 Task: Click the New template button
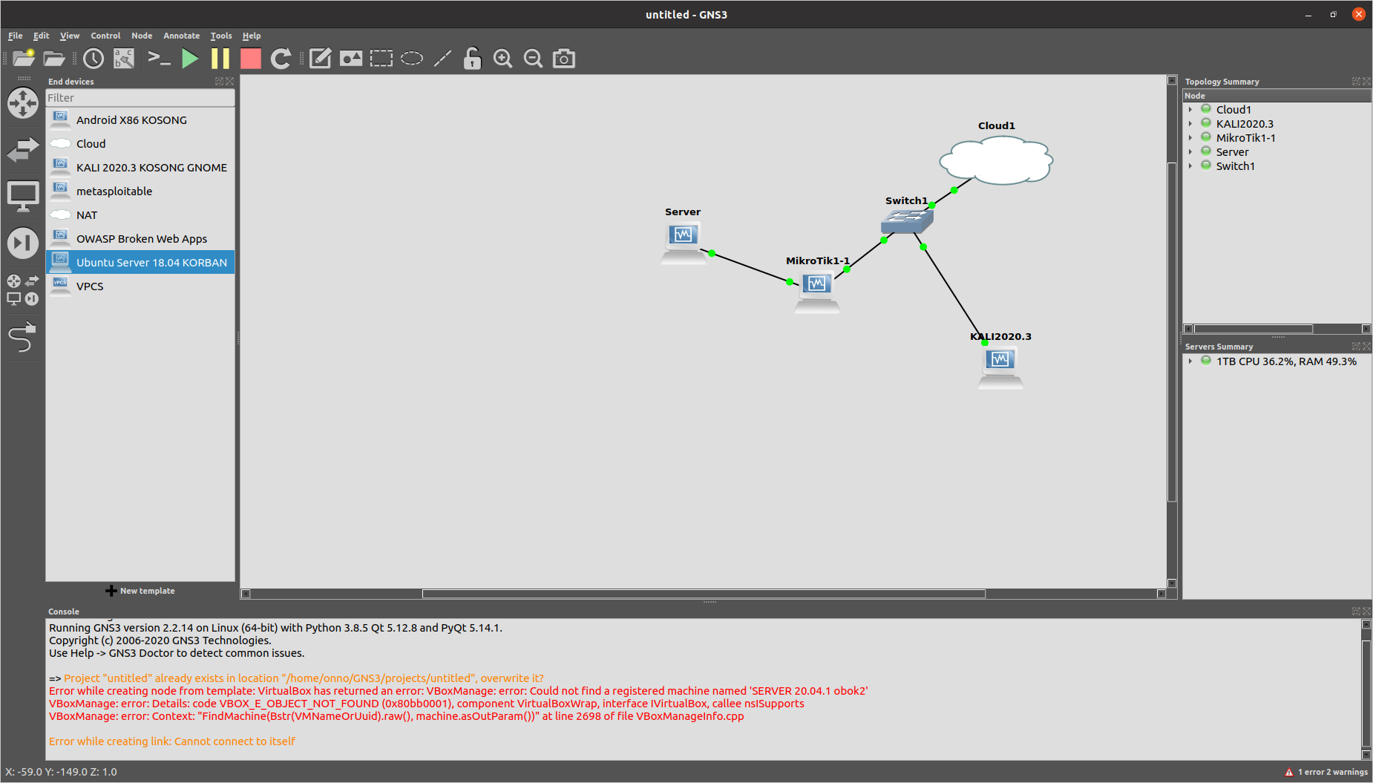[x=140, y=591]
